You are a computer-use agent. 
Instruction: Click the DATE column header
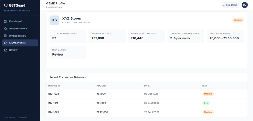tap(147, 86)
